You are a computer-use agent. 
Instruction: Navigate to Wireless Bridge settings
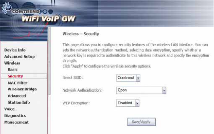(x=22, y=89)
